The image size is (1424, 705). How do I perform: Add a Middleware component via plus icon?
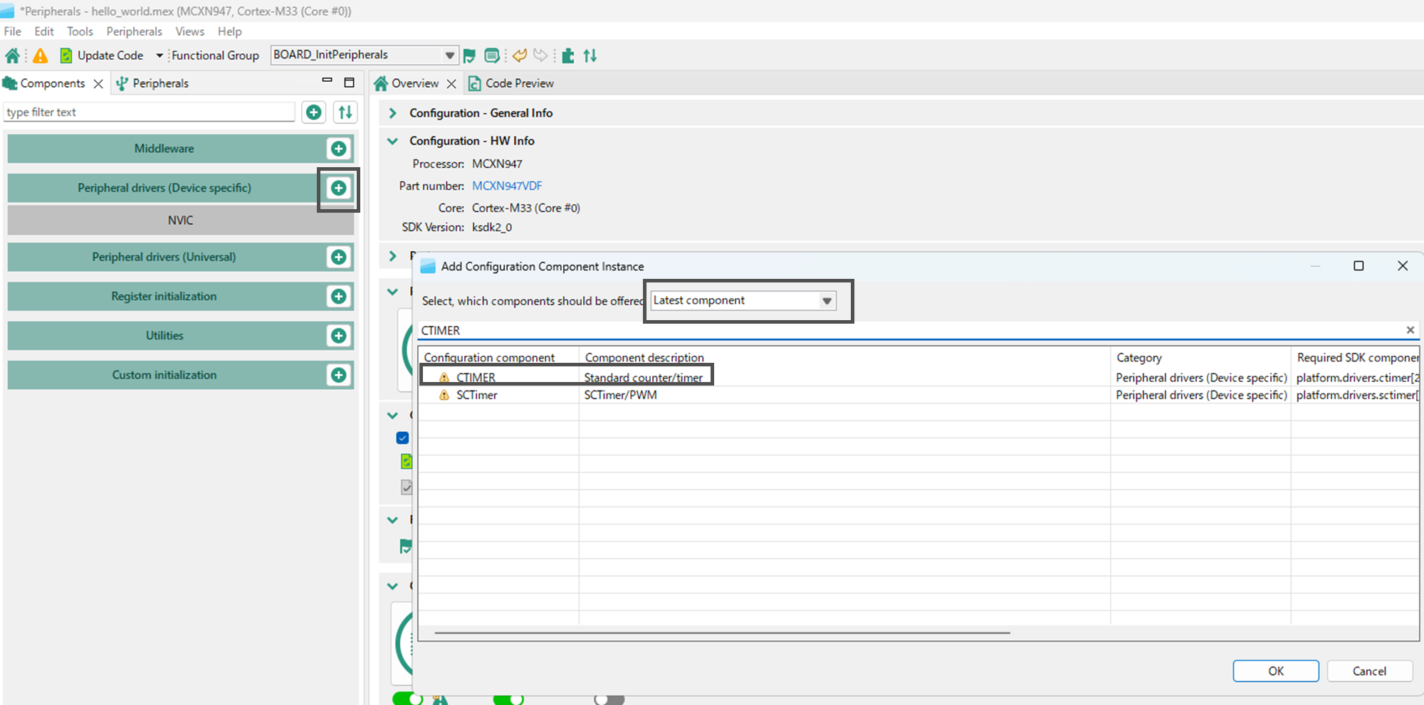coord(339,149)
